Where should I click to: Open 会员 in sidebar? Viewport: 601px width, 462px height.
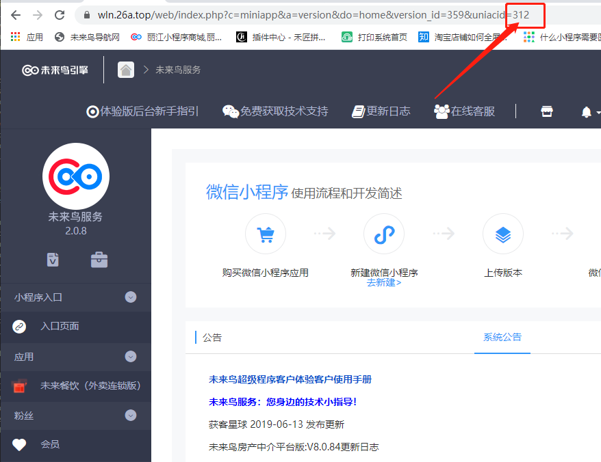click(x=50, y=444)
